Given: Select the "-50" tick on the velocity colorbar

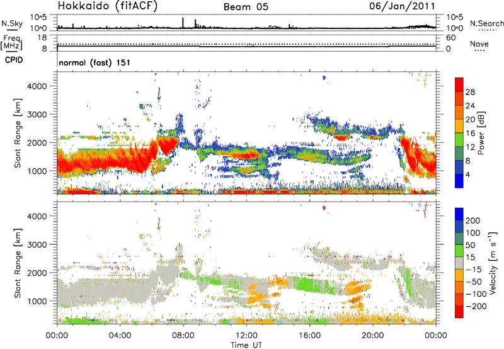Looking at the screenshot, I should pyautogui.click(x=474, y=282).
